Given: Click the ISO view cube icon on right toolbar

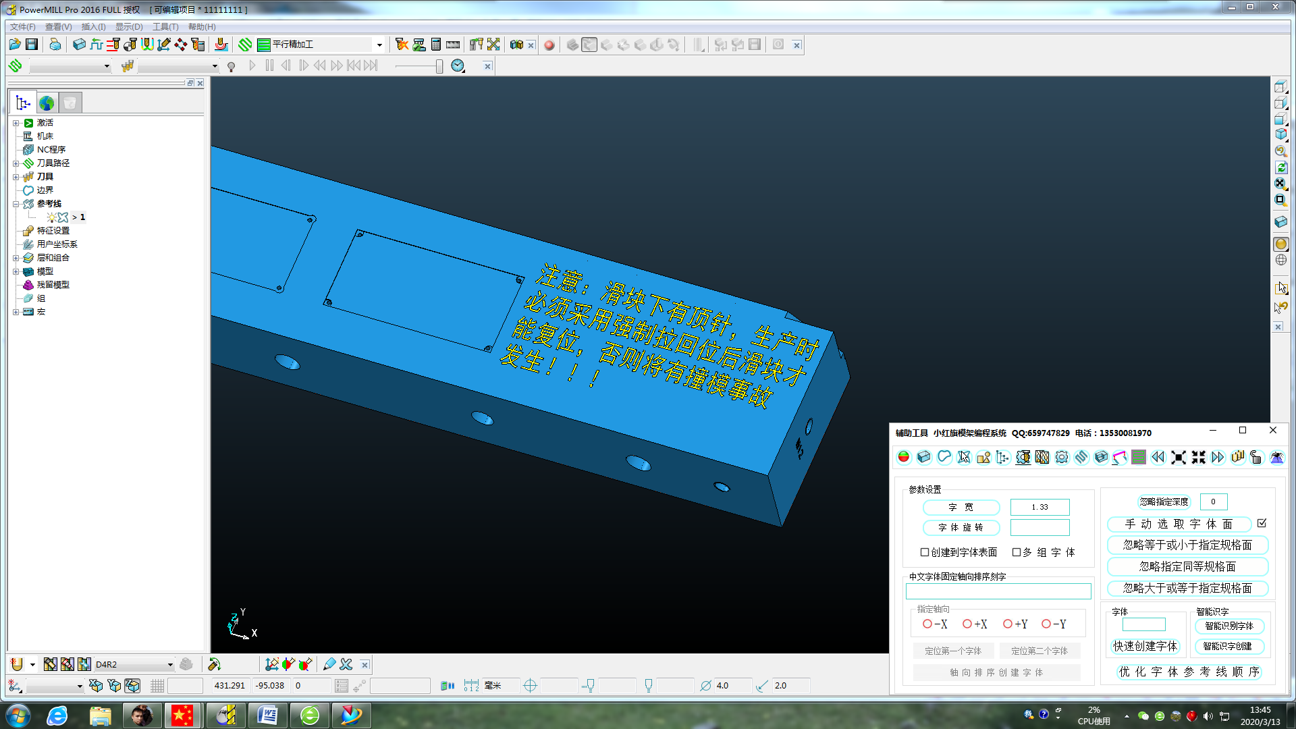Looking at the screenshot, I should pyautogui.click(x=1280, y=134).
